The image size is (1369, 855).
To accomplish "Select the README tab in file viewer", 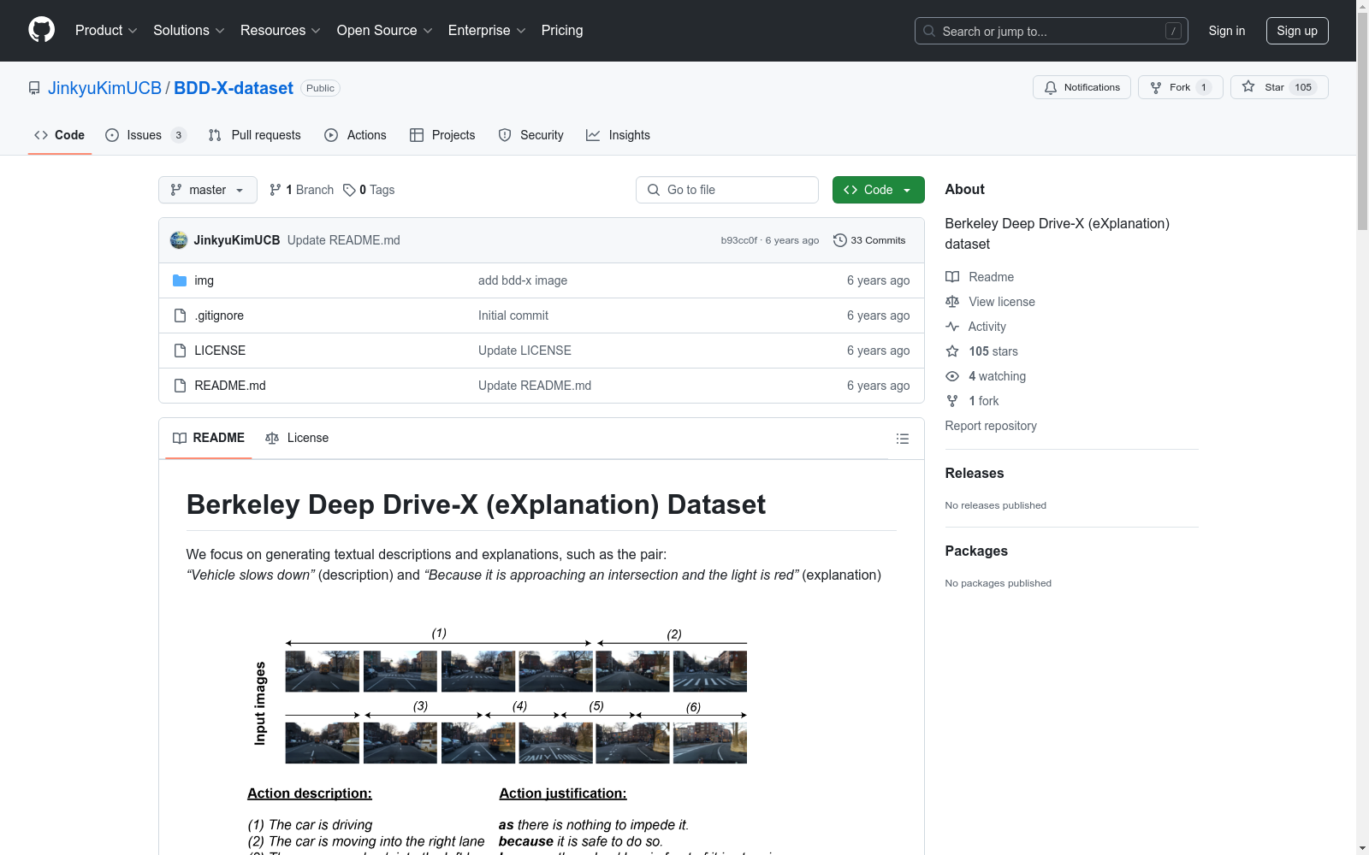I will pyautogui.click(x=209, y=438).
